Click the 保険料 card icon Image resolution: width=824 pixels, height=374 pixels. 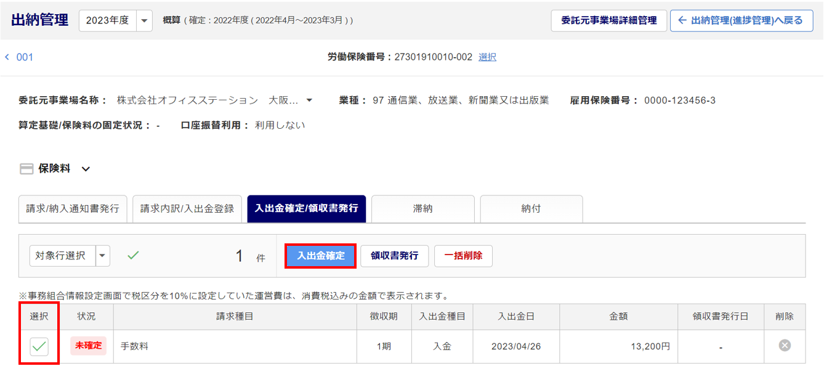26,169
